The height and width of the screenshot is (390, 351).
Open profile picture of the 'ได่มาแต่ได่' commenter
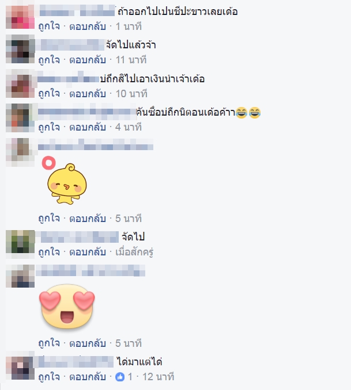click(x=20, y=366)
